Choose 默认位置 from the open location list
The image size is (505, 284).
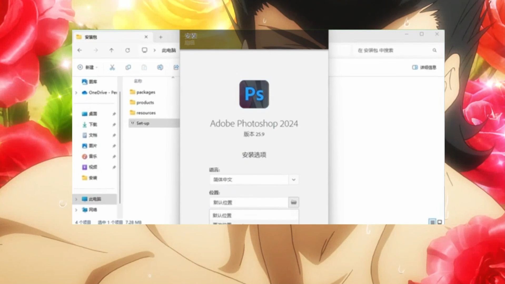click(x=222, y=215)
